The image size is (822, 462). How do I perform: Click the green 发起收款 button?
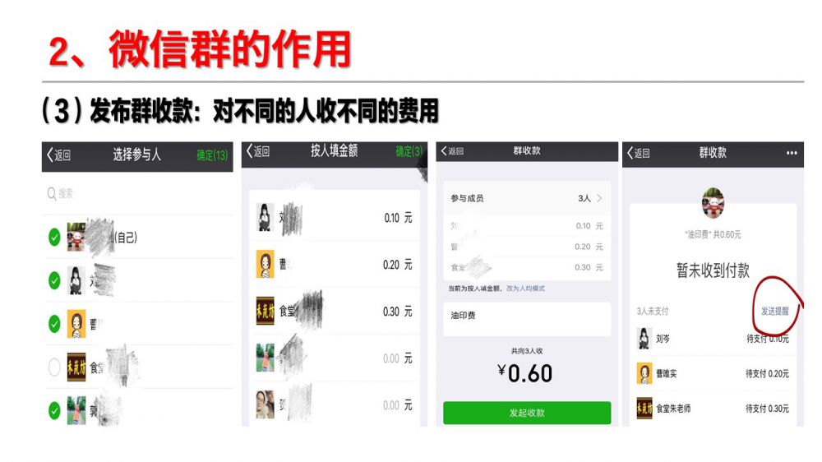(x=527, y=413)
